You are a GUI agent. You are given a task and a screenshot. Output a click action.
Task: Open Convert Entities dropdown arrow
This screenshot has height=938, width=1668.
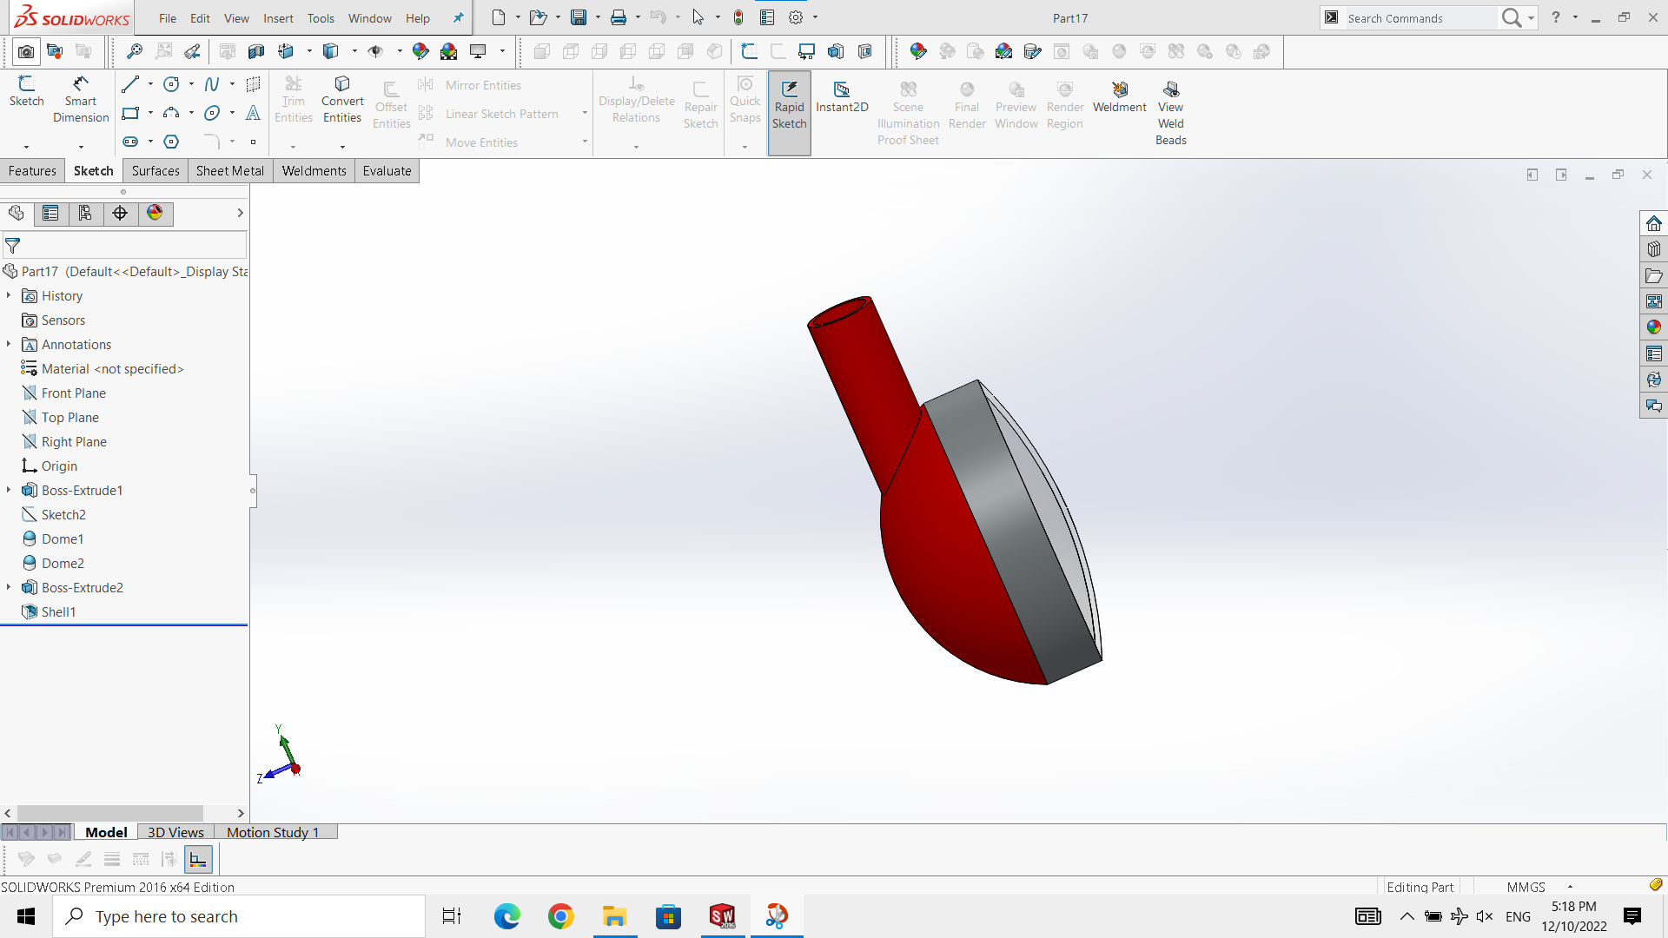pos(342,147)
